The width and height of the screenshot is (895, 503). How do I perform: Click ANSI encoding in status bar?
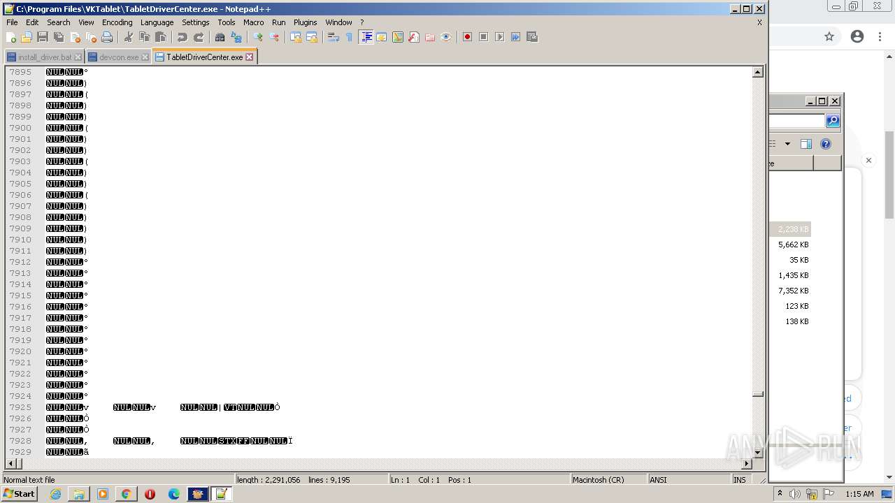pos(658,480)
